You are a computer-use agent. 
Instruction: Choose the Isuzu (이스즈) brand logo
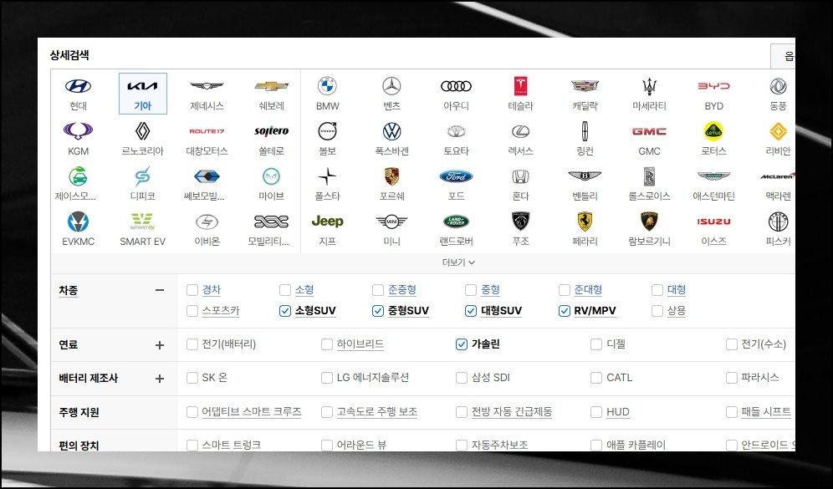click(714, 222)
